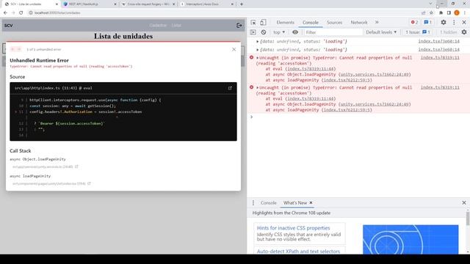Open unity.services.ts call stack link icon

(x=76, y=166)
